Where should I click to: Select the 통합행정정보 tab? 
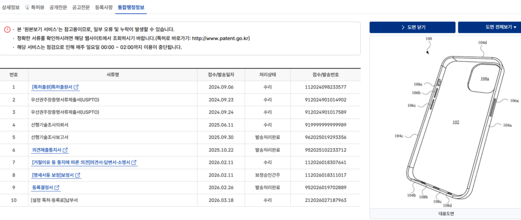131,7
